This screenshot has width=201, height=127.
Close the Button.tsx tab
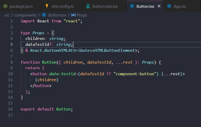159,6
